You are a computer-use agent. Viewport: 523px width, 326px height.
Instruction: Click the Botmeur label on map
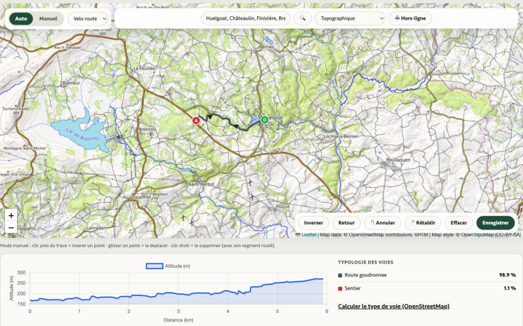click(x=71, y=83)
